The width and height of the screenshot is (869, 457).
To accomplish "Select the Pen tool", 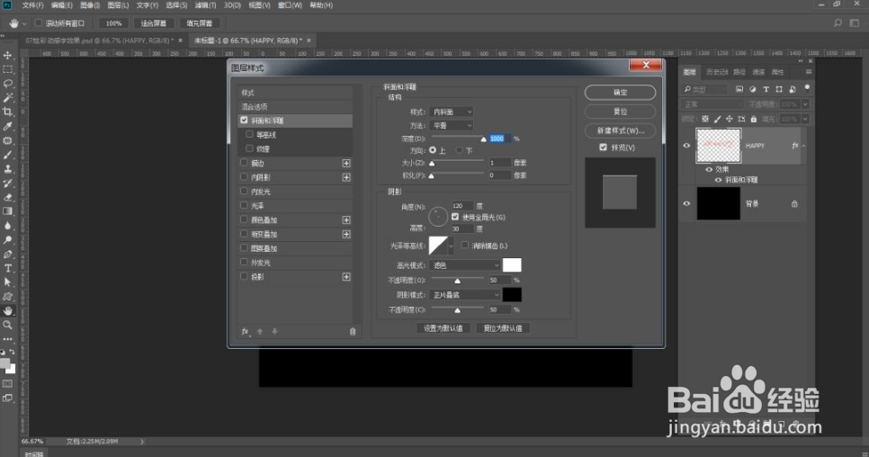I will [x=8, y=255].
